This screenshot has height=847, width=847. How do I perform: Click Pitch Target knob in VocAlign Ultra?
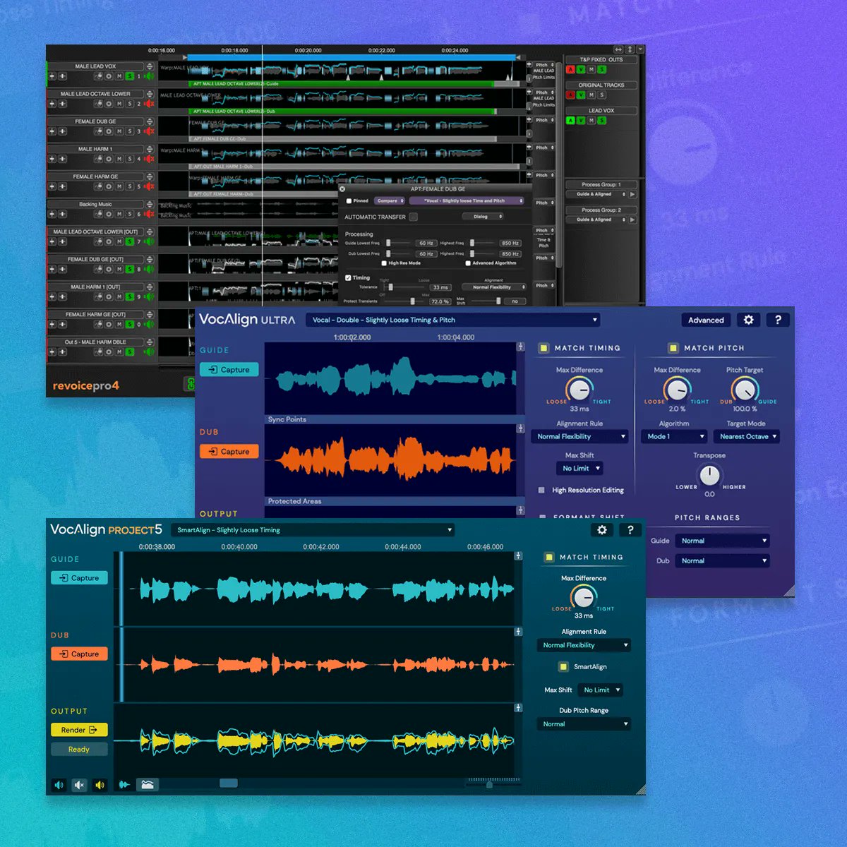pyautogui.click(x=744, y=389)
